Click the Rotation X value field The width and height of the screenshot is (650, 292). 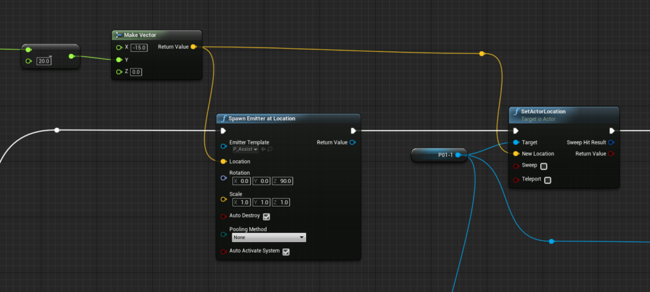pos(241,181)
